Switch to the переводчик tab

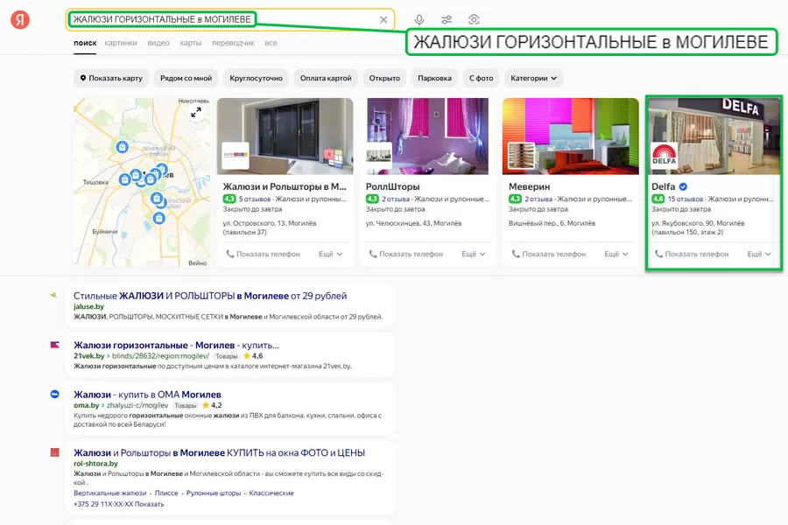pyautogui.click(x=233, y=43)
